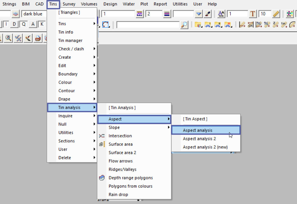This screenshot has height=204, width=297.
Task: Click the magnifier search icon beside search field
Action: pos(184,25)
